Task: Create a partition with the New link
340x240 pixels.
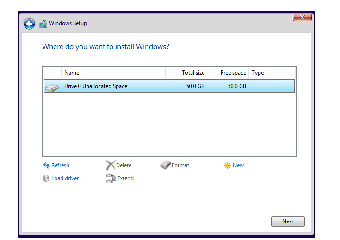Action: coord(238,165)
